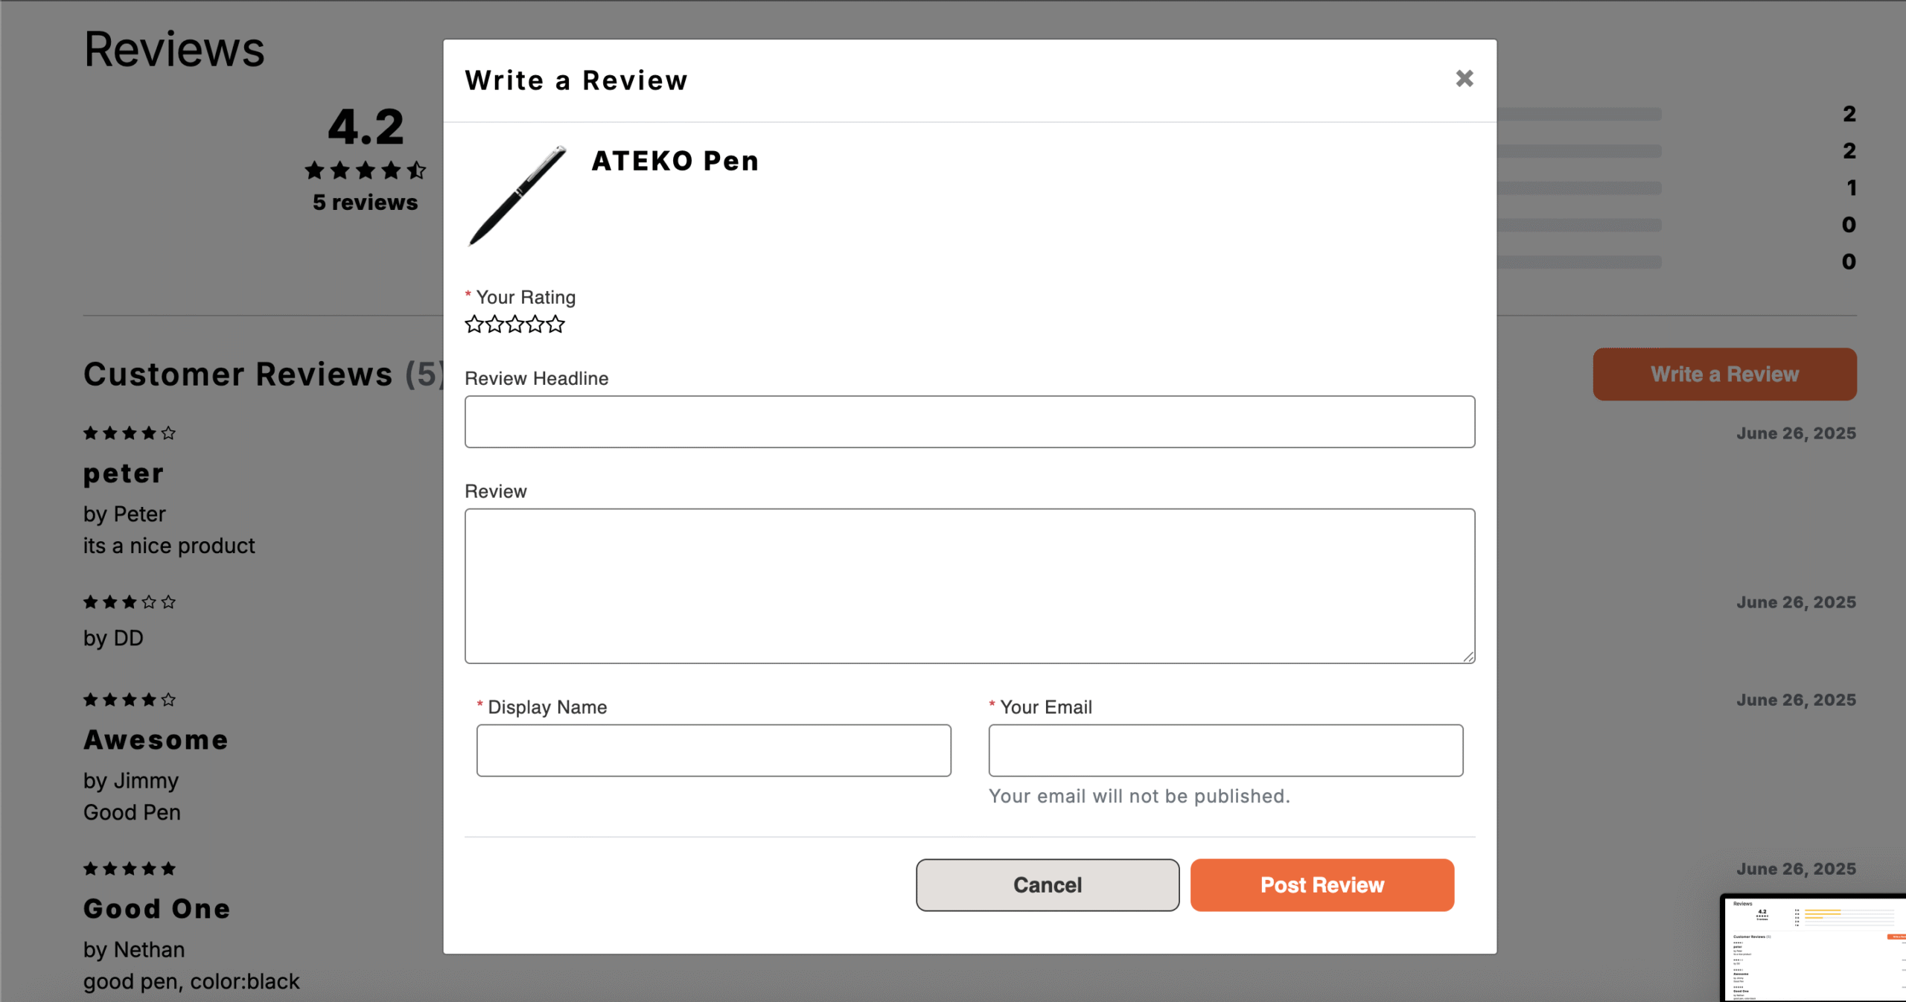The image size is (1906, 1002).
Task: Click the June 26, 2025 date on Peter's review
Action: pos(1796,433)
